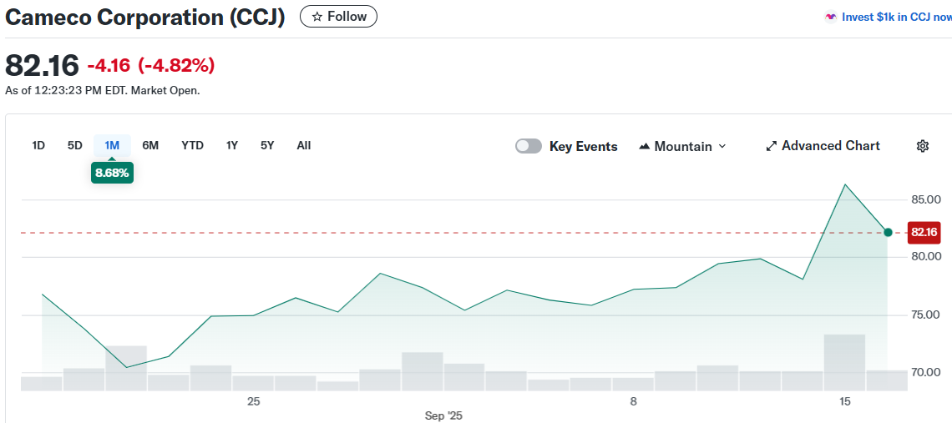Open the Invest $1k in CCJ link

896,17
